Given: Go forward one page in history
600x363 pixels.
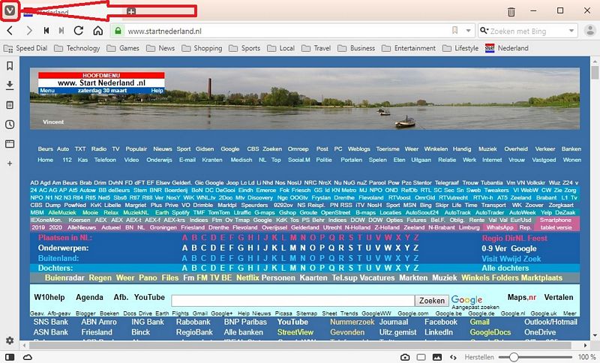Looking at the screenshot, I should [x=29, y=31].
